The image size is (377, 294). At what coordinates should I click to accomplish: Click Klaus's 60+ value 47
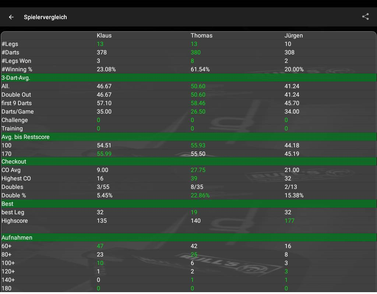click(100, 246)
